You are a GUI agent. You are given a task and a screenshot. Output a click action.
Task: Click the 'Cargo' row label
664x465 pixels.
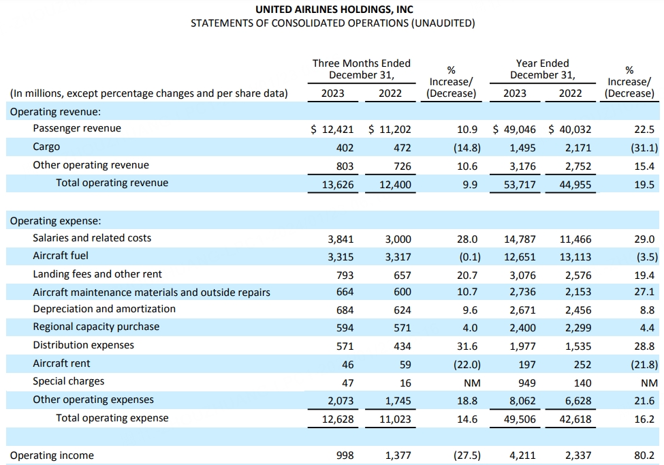[x=46, y=147]
